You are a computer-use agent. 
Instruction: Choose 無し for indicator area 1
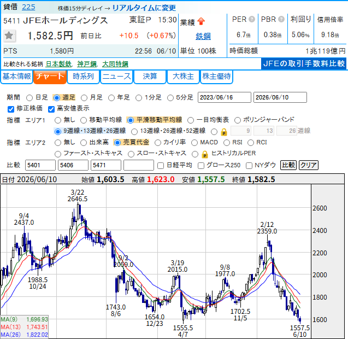(x=58, y=120)
